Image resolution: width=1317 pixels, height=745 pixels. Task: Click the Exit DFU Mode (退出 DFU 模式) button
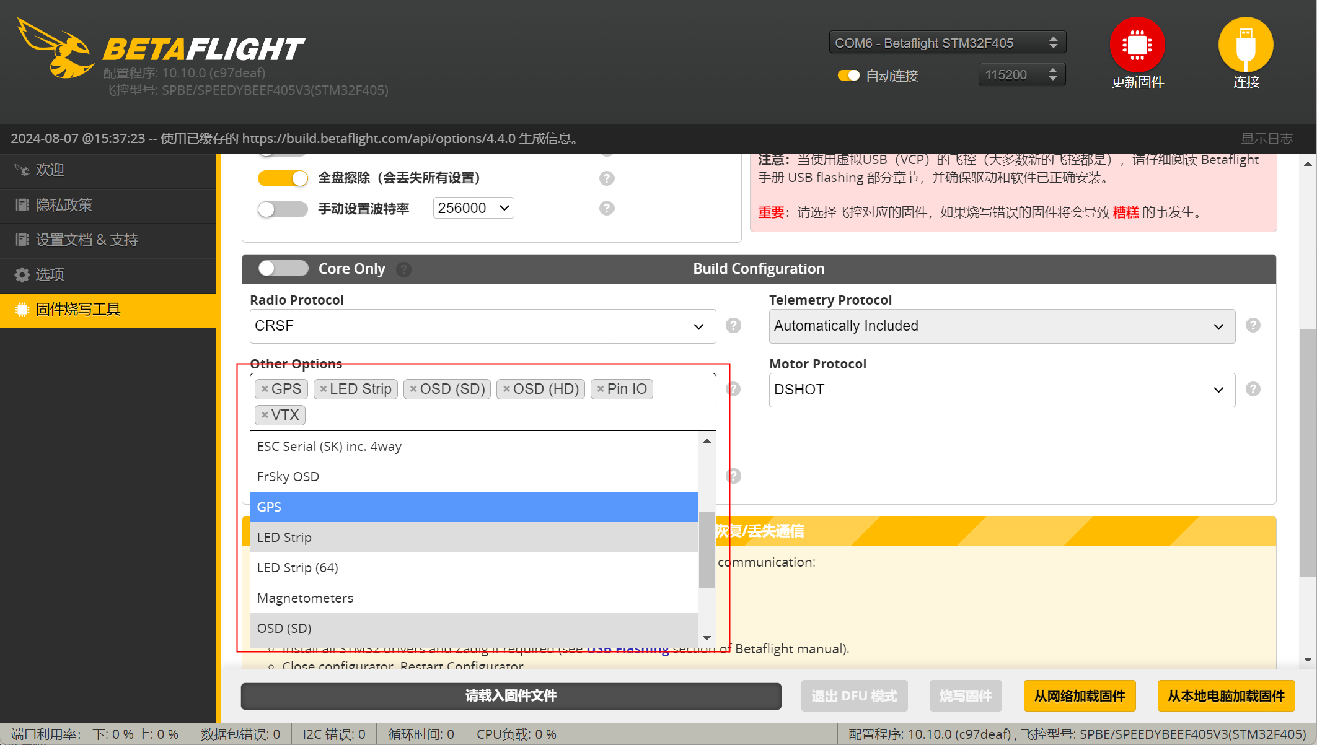[854, 696]
